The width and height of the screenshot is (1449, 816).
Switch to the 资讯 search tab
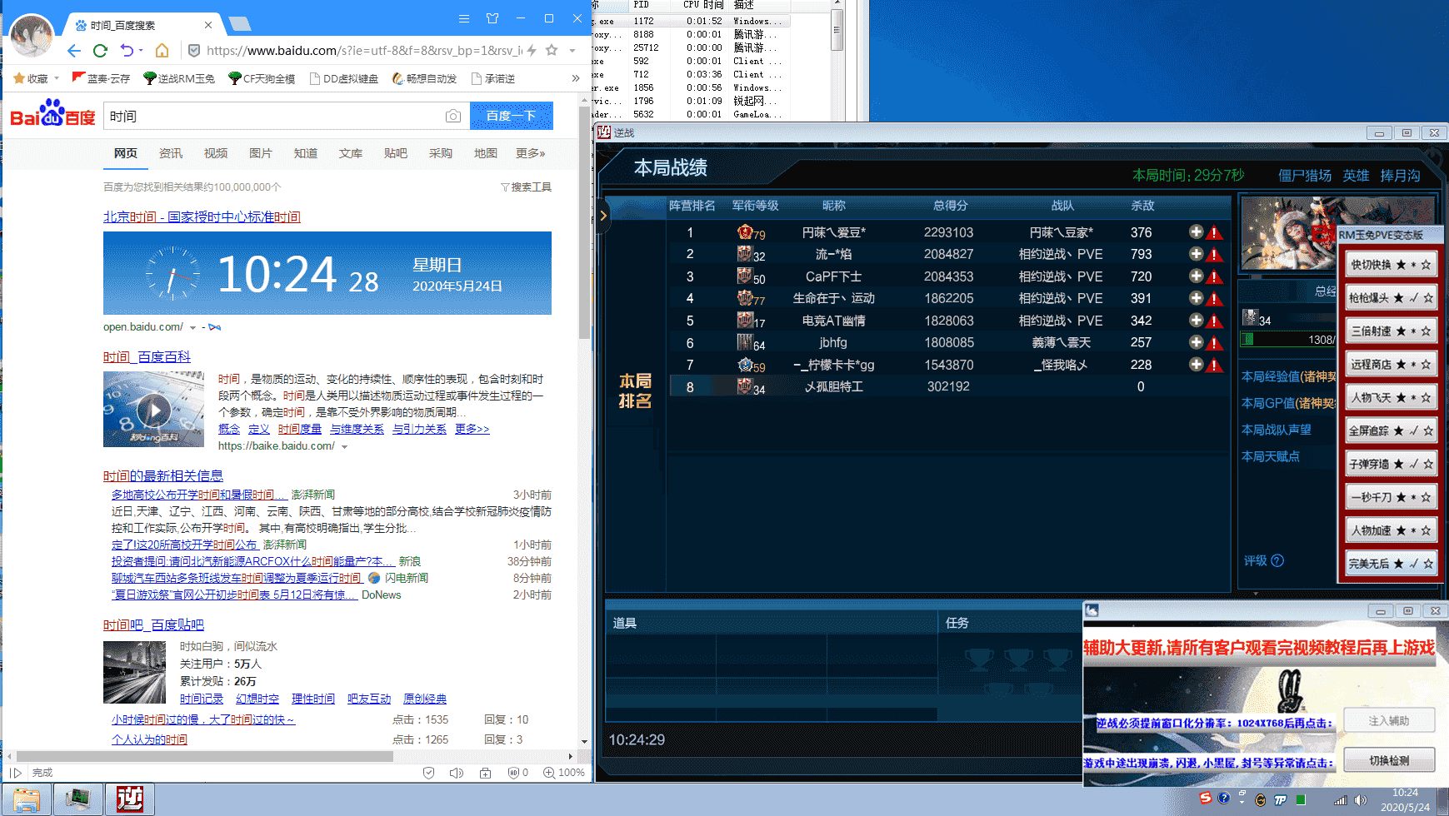[171, 153]
